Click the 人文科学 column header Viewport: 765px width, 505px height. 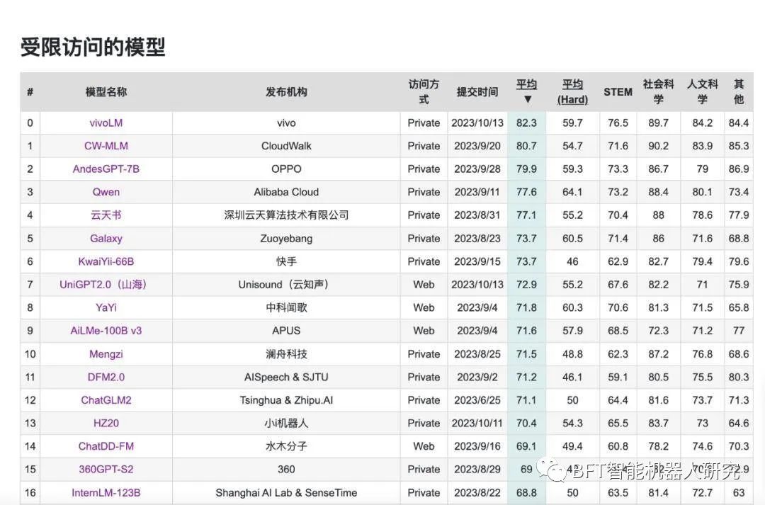pyautogui.click(x=702, y=92)
